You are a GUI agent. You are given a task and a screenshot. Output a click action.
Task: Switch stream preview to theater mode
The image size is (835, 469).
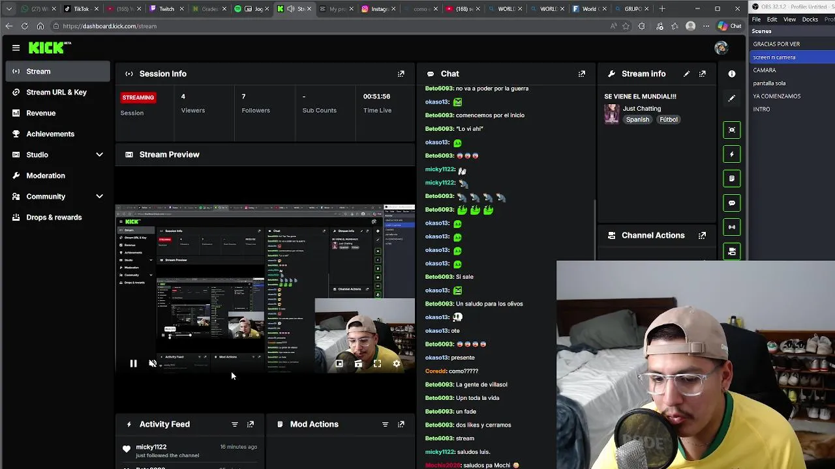(358, 363)
